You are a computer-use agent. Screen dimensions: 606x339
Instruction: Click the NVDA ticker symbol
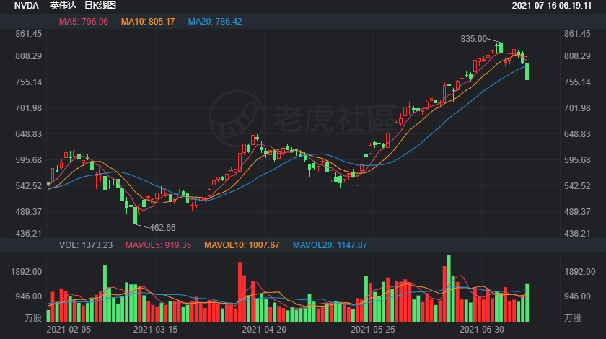[26, 6]
